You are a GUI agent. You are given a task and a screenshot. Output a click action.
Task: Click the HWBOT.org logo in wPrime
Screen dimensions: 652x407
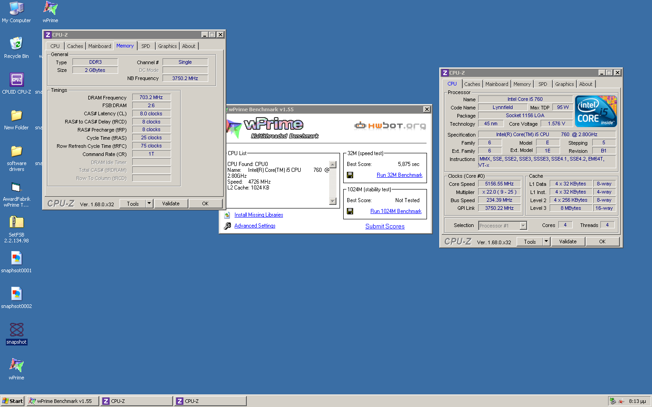[x=390, y=125]
